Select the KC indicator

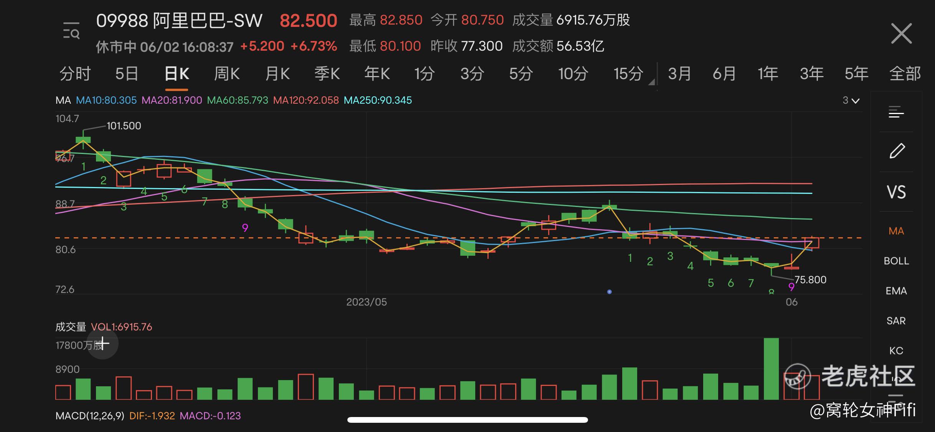[x=896, y=351]
